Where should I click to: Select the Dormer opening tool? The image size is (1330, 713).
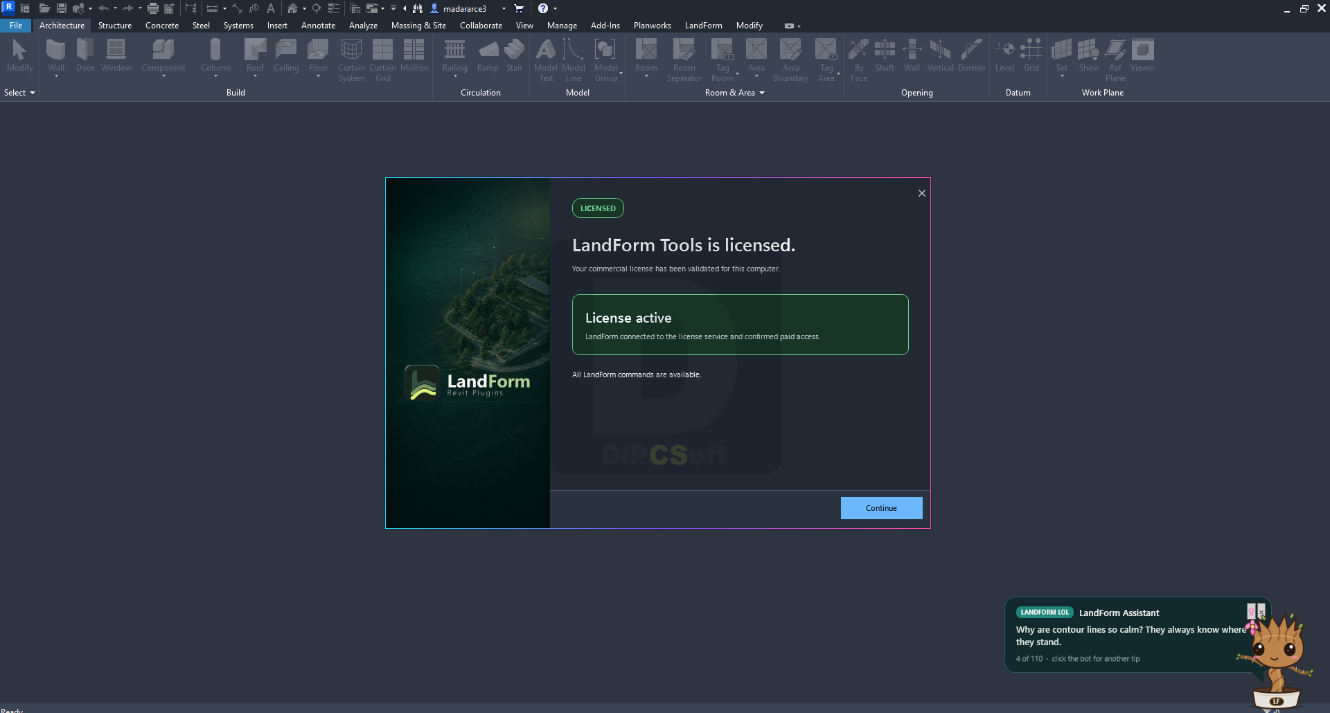click(971, 55)
